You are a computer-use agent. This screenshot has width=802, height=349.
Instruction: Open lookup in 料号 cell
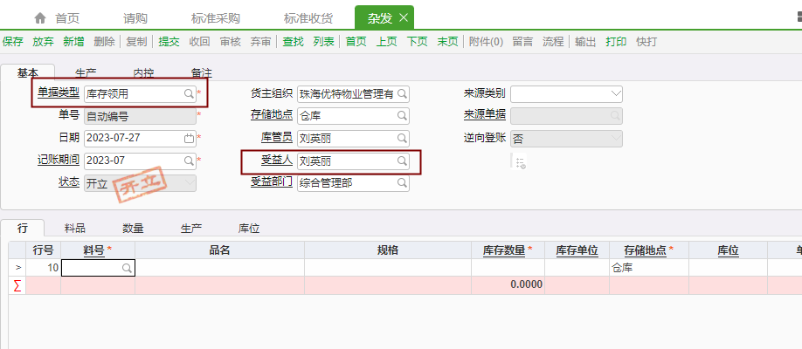pos(127,268)
